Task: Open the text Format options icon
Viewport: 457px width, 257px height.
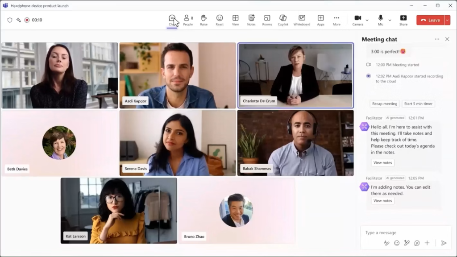Action: (x=386, y=243)
